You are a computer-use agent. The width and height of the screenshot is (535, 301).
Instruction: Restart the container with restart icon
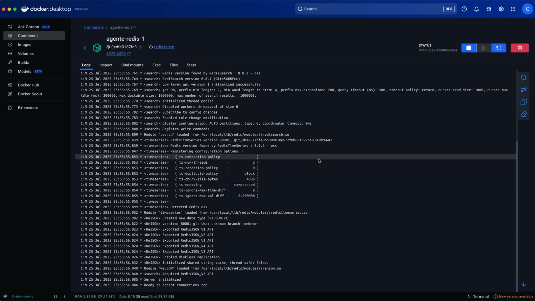pos(499,48)
